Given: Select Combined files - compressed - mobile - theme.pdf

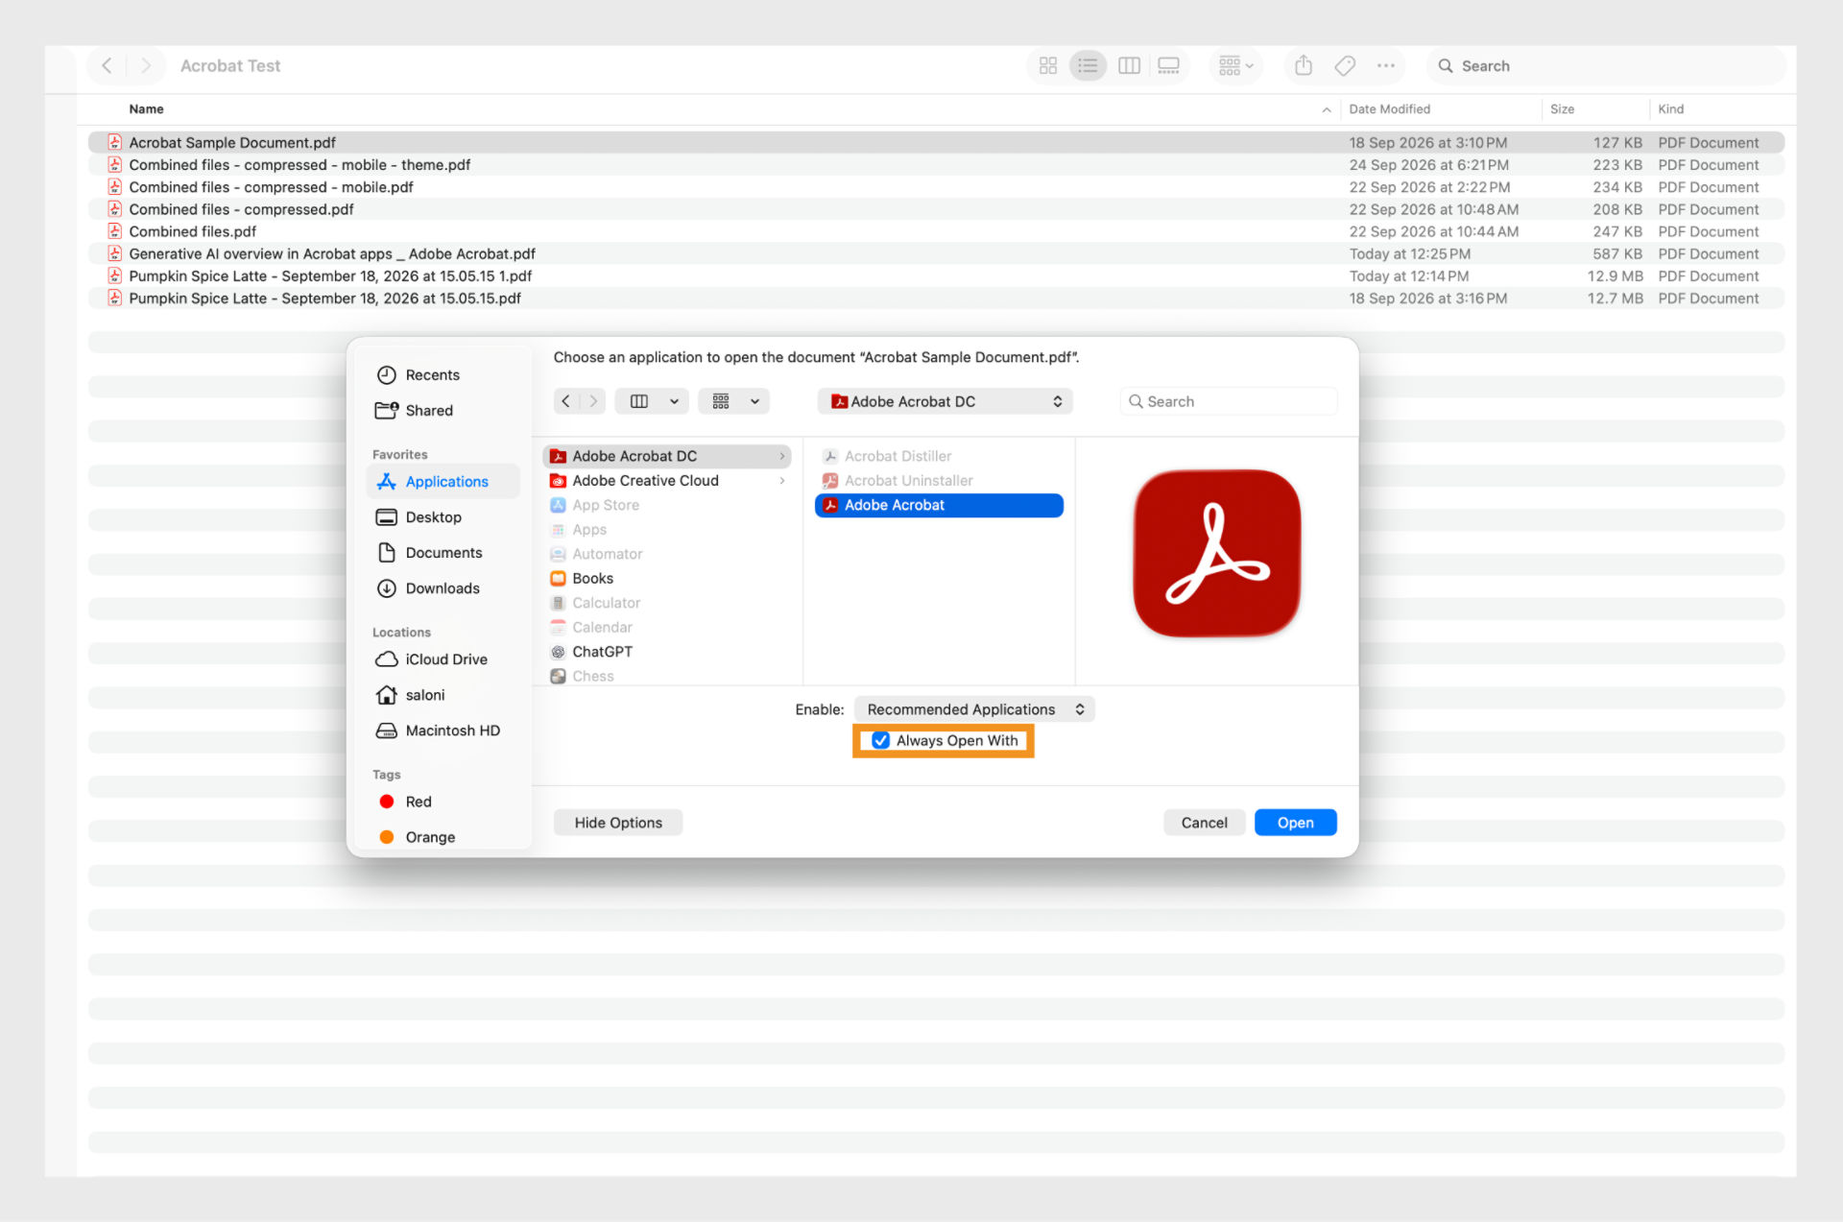Looking at the screenshot, I should (936, 164).
